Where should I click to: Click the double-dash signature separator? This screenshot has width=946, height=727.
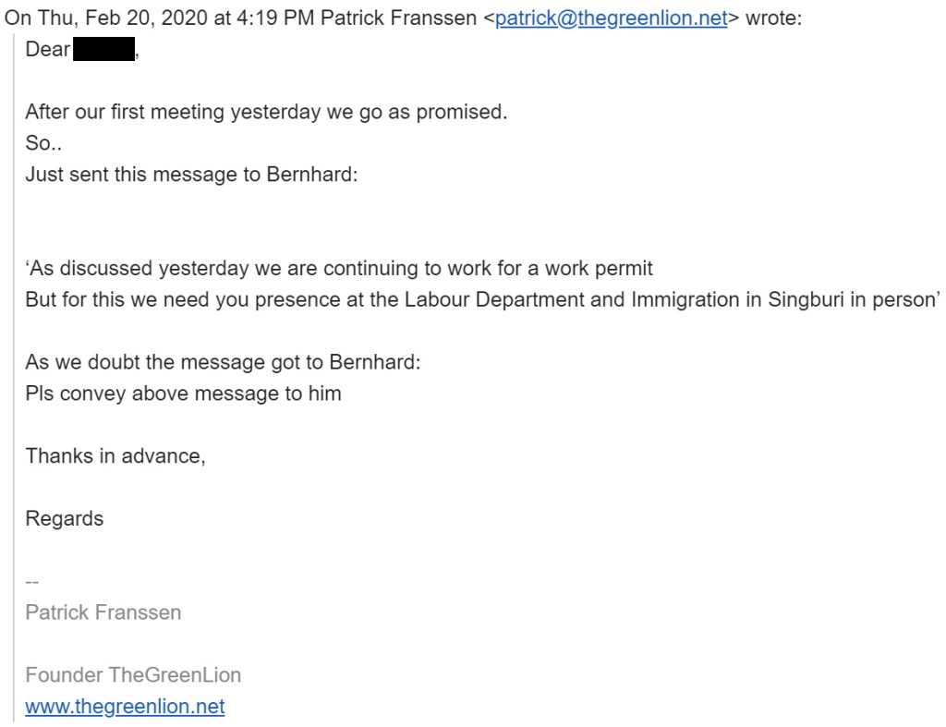(31, 581)
